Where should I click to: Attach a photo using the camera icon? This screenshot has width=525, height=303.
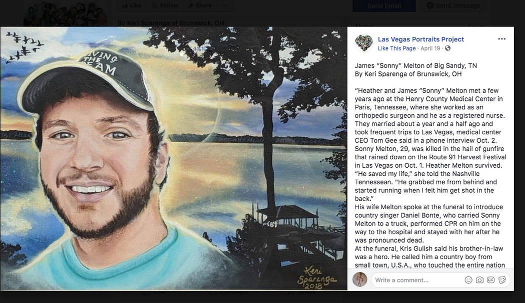[x=479, y=280]
